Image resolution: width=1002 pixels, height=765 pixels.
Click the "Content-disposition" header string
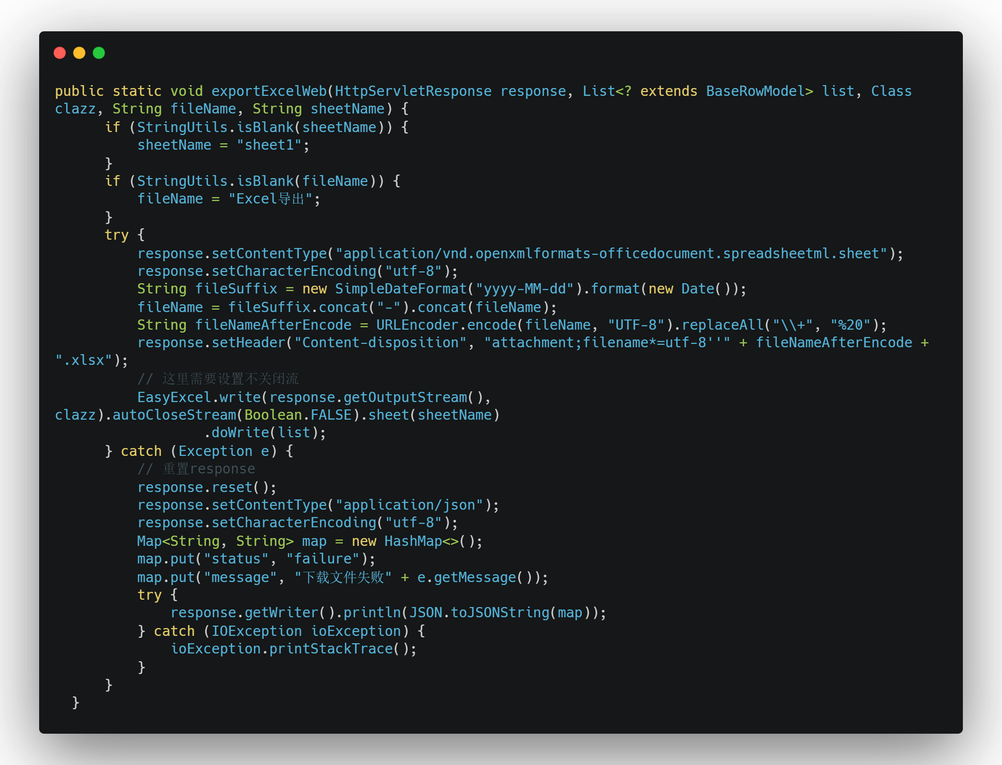pos(380,342)
